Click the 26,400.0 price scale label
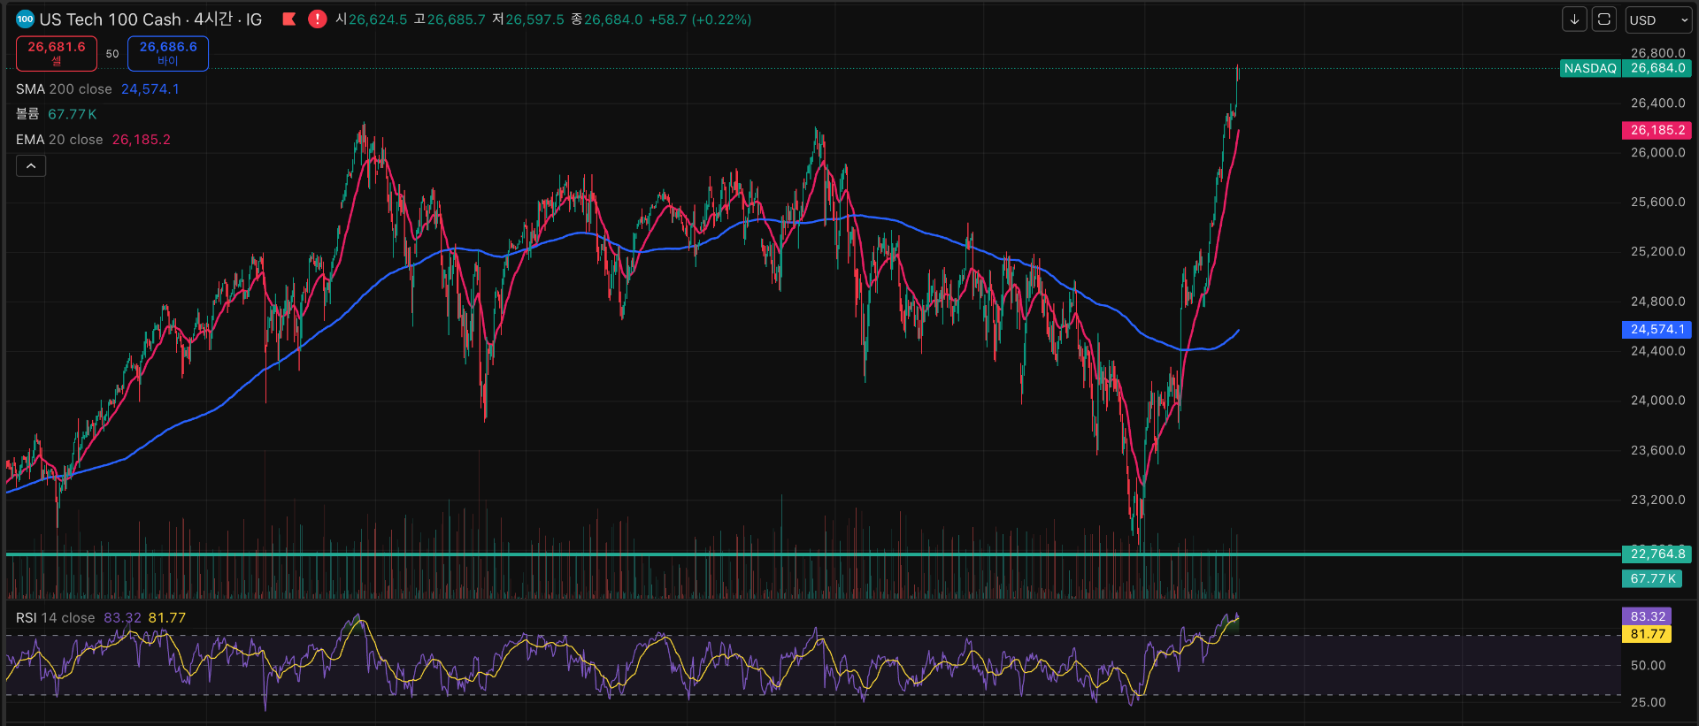1699x726 pixels. (1658, 103)
